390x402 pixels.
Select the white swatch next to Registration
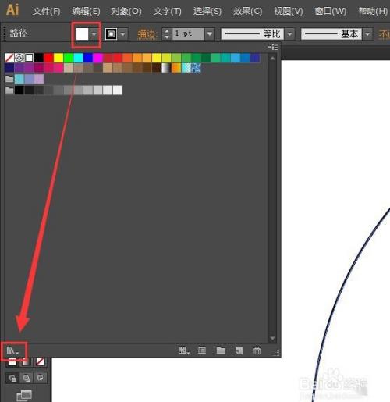tap(29, 58)
